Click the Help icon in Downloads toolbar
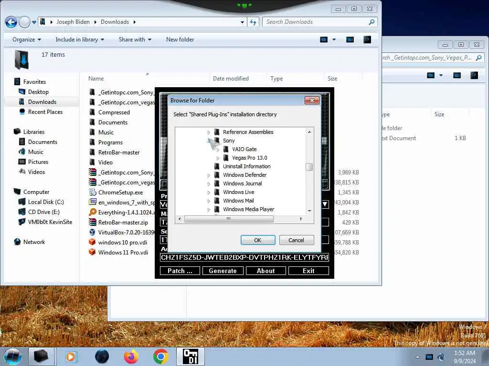489x366 pixels. pos(367,40)
